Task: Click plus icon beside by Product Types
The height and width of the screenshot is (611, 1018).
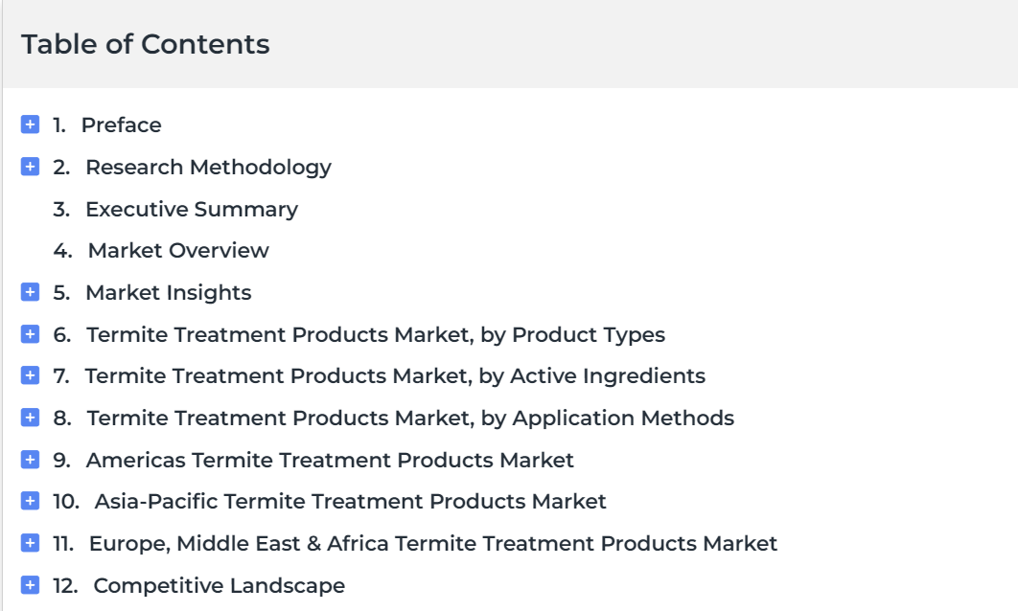Action: coord(30,334)
